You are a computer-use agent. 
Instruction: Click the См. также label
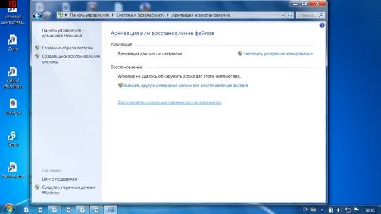point(51,171)
